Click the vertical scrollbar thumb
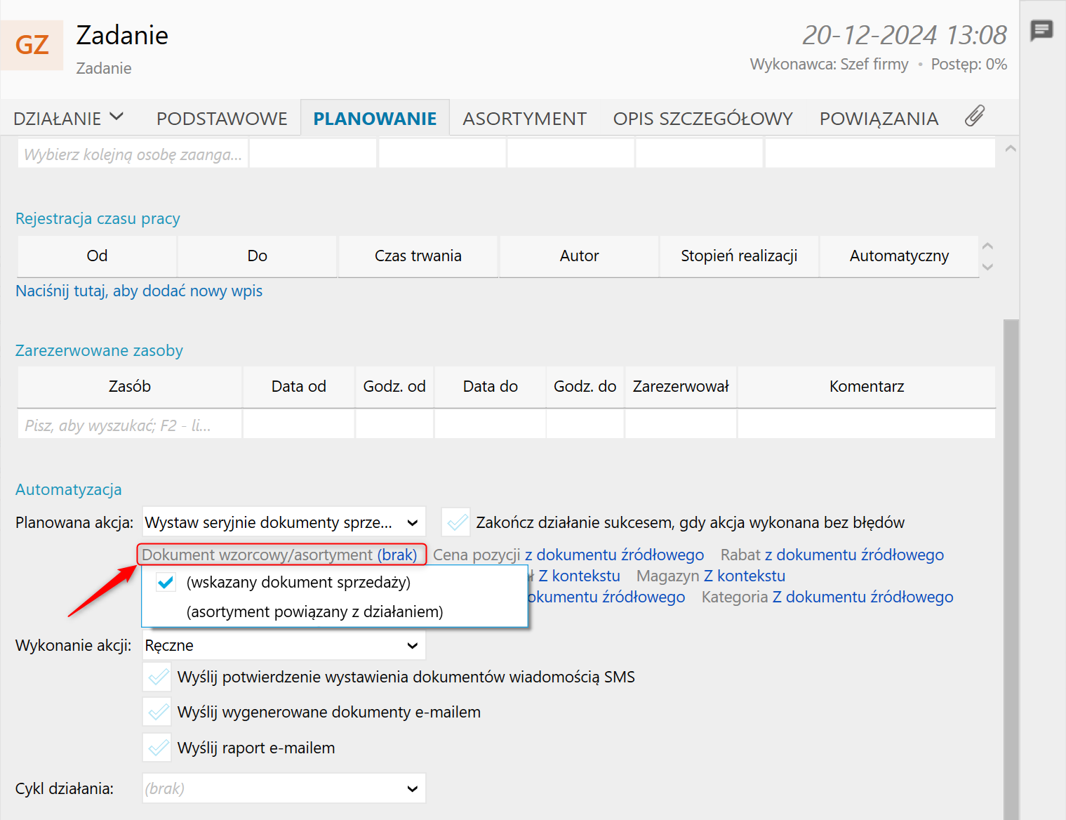 click(x=1011, y=562)
